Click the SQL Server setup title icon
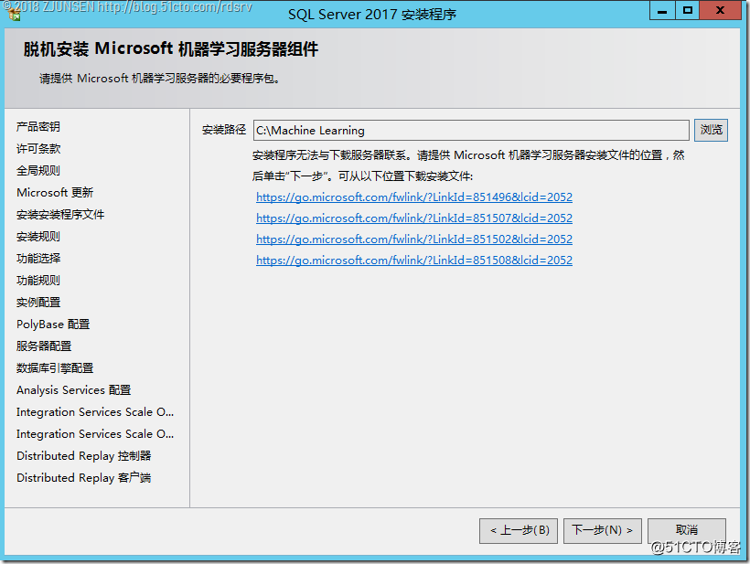The width and height of the screenshot is (750, 564). (14, 14)
